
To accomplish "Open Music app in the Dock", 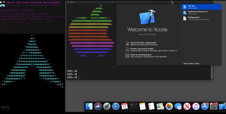I will pos(196,107).
